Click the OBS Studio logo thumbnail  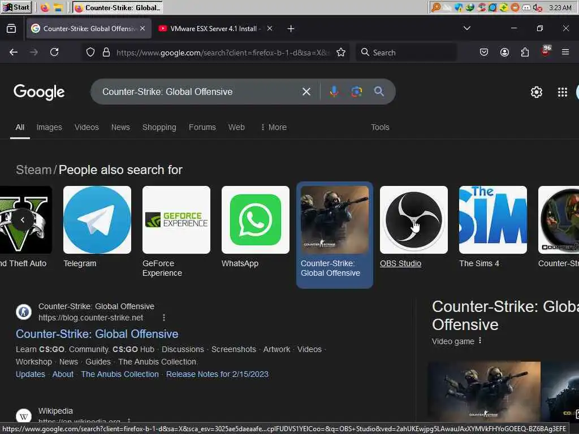click(413, 220)
